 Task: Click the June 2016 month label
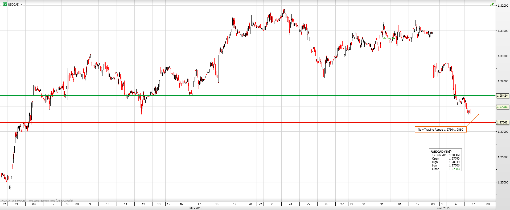(x=442, y=208)
